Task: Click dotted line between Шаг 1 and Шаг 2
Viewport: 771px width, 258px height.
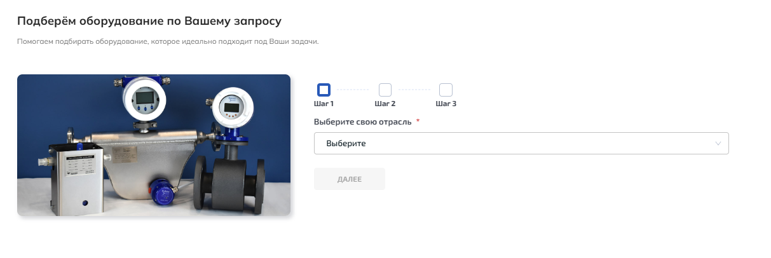Action: tap(353, 90)
